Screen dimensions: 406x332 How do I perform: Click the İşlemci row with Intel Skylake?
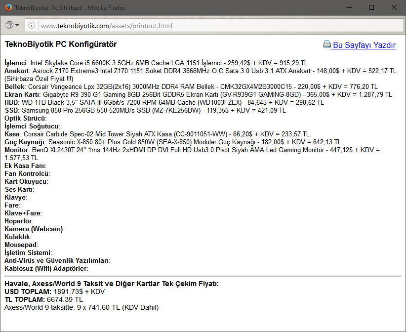(x=156, y=63)
